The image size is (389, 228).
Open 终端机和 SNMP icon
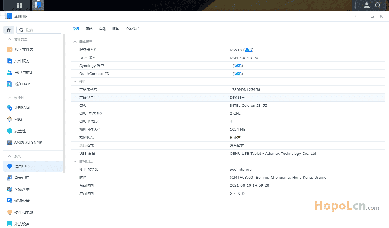10,142
